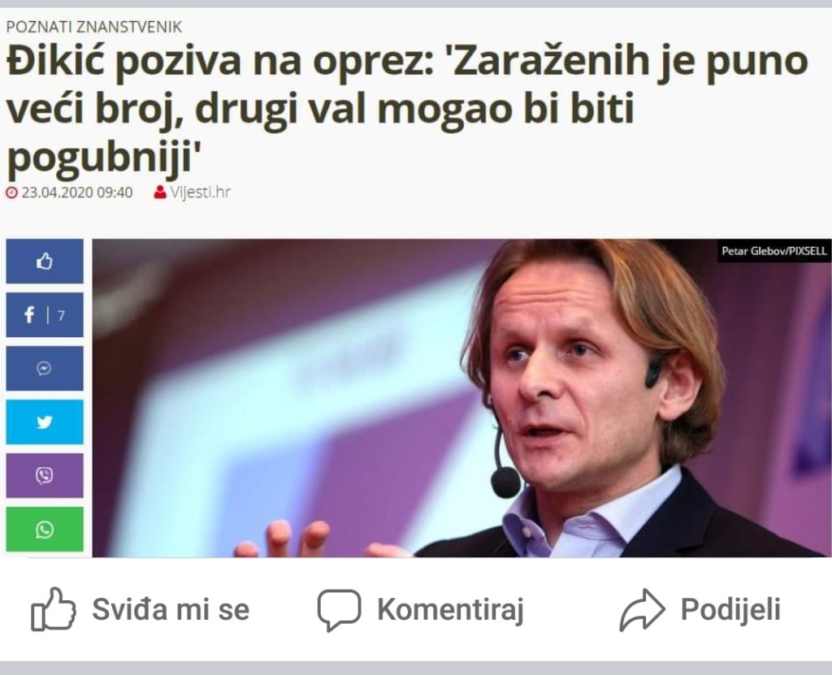
Task: Click the Podijeli label
Action: 730,610
